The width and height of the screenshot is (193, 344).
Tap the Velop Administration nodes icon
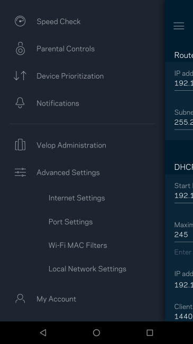20,145
